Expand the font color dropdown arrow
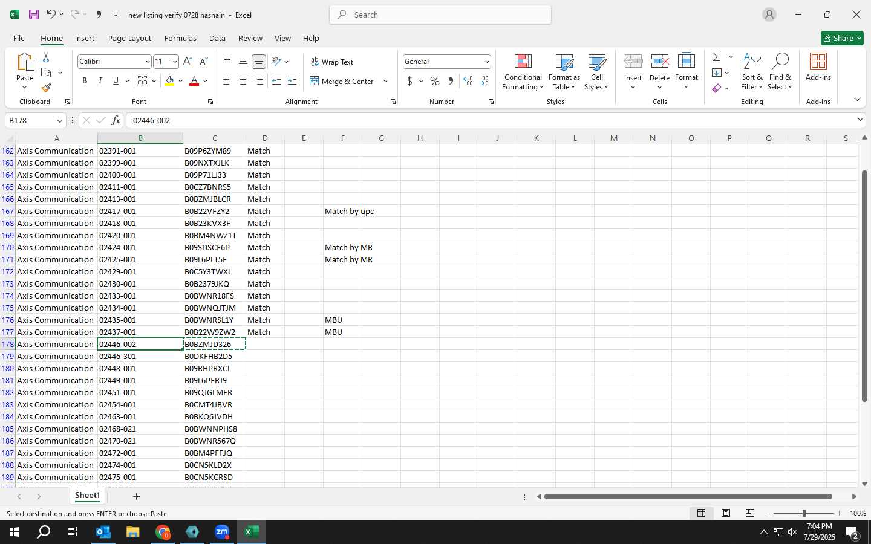The image size is (871, 544). click(x=206, y=81)
